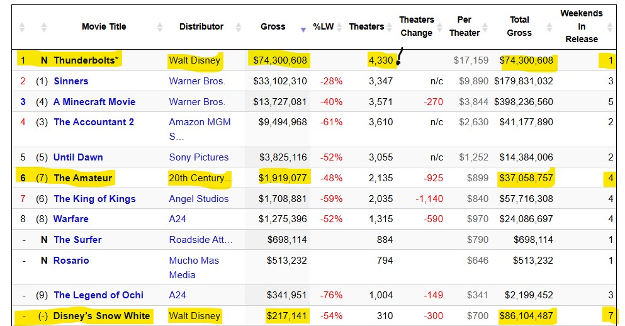Viewport: 625px width, 326px height.
Task: Select the $9,494,968 gross cell
Action: point(283,122)
